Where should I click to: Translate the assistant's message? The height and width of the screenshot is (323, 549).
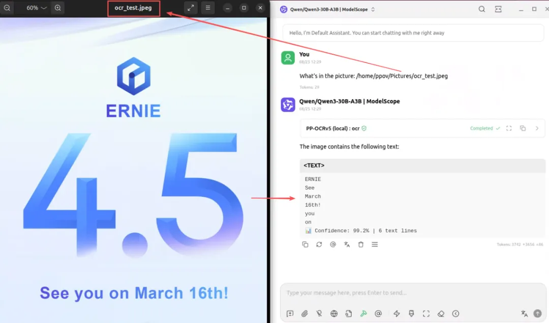pos(347,244)
